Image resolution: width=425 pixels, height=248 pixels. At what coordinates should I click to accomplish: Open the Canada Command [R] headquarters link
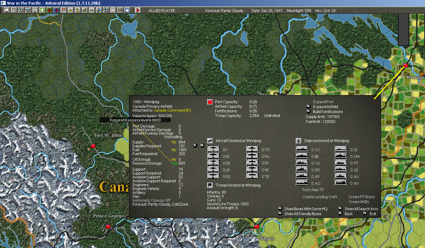point(172,111)
